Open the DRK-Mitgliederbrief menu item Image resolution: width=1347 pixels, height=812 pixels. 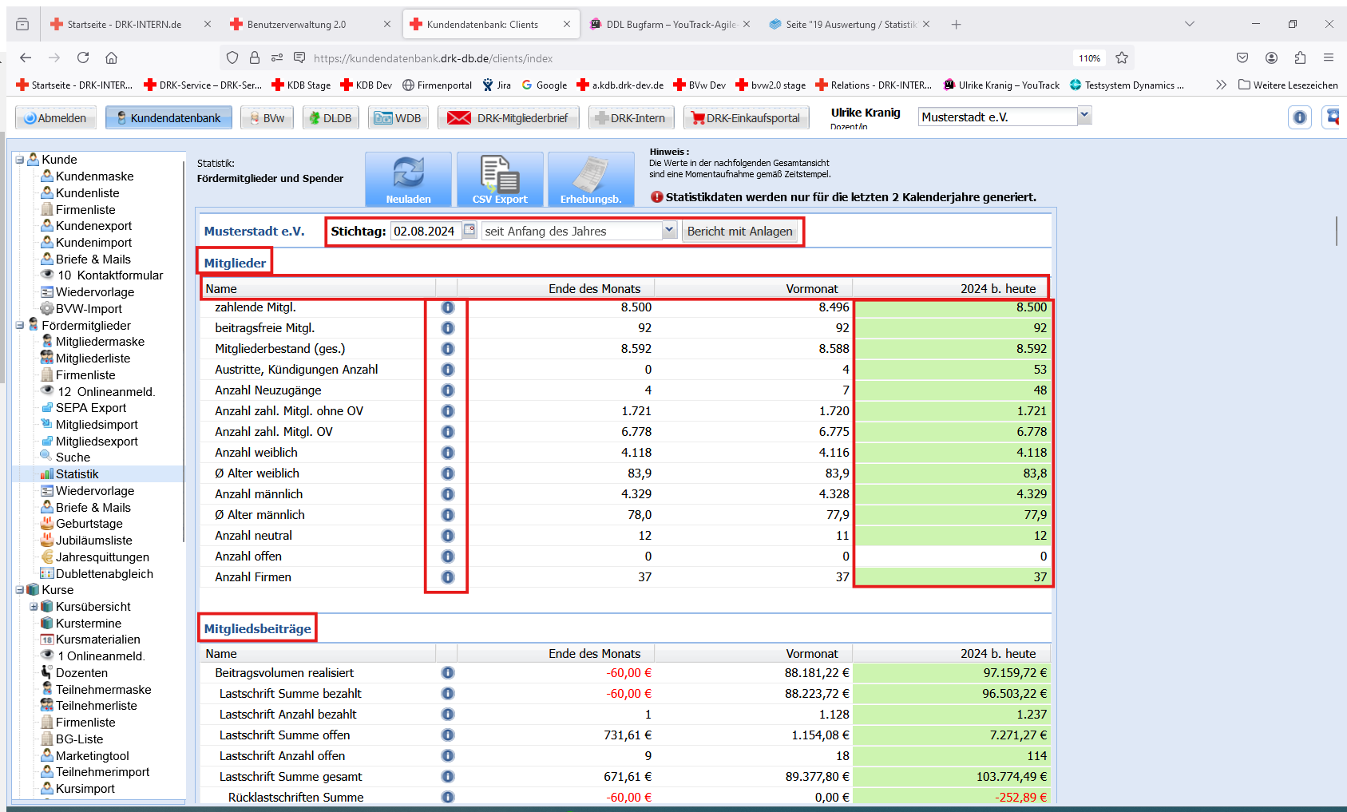tap(512, 118)
